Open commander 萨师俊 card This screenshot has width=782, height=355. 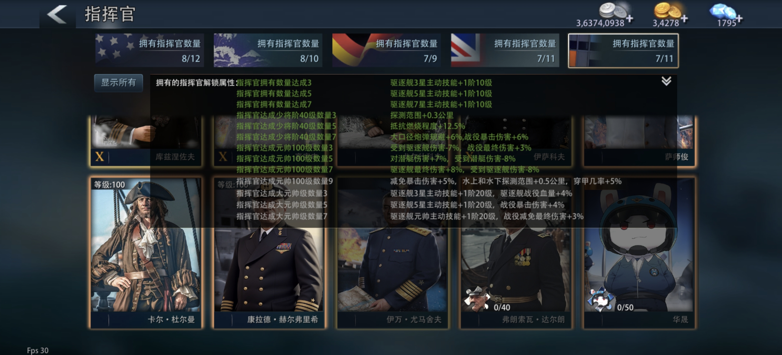639,141
